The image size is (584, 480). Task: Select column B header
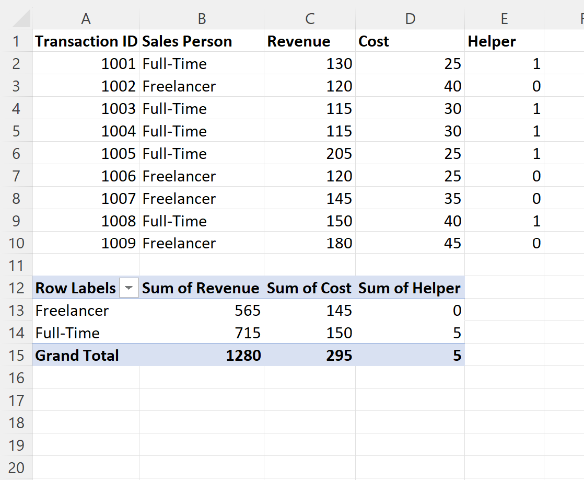201,19
